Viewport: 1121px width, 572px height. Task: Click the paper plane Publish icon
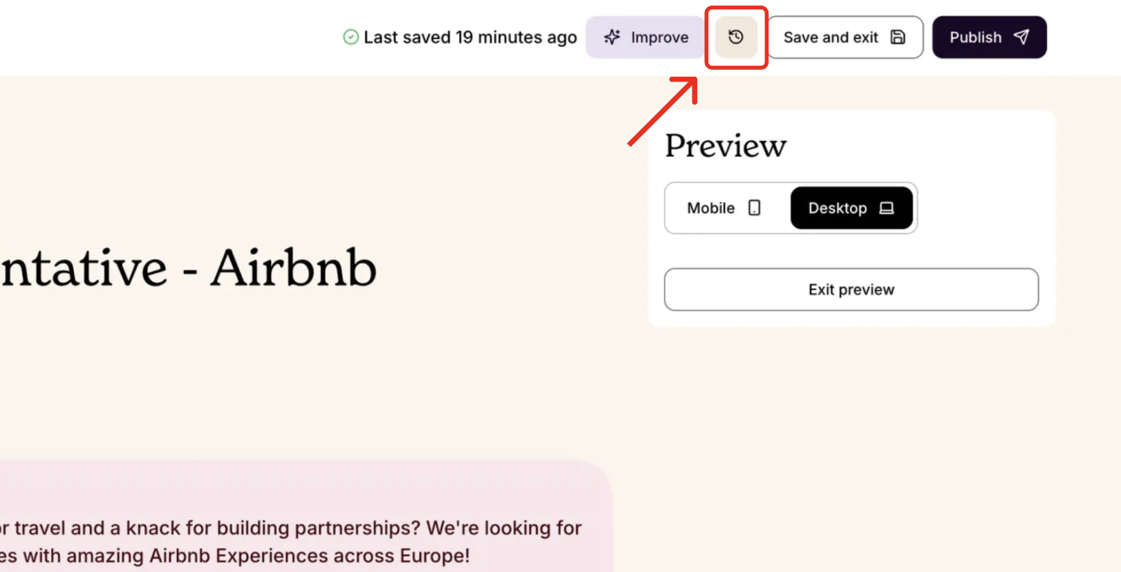(1021, 37)
